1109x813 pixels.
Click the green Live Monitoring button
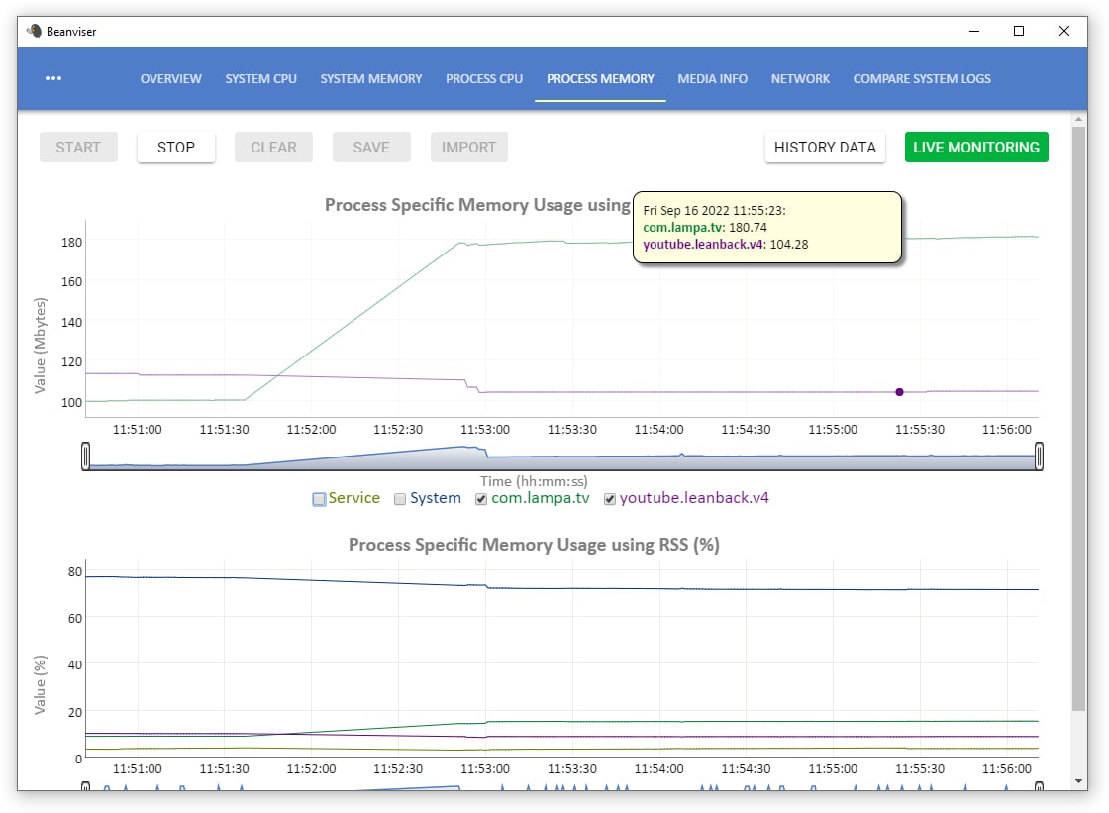point(975,148)
